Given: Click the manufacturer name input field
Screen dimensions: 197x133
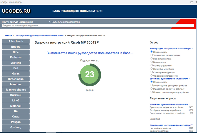Looking at the screenshot, I should [98, 26].
